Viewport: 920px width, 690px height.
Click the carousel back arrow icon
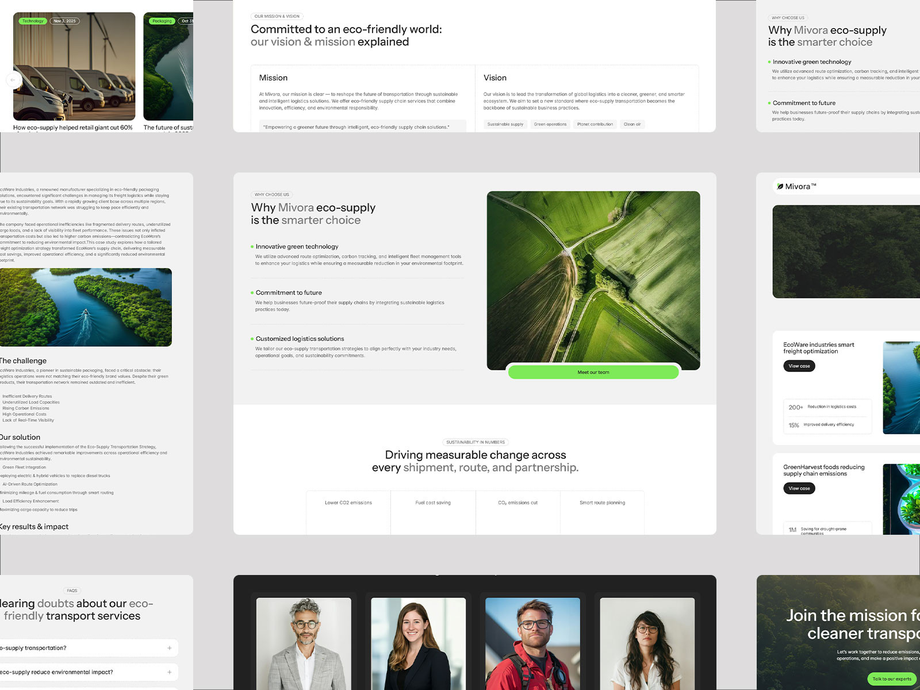pos(14,80)
